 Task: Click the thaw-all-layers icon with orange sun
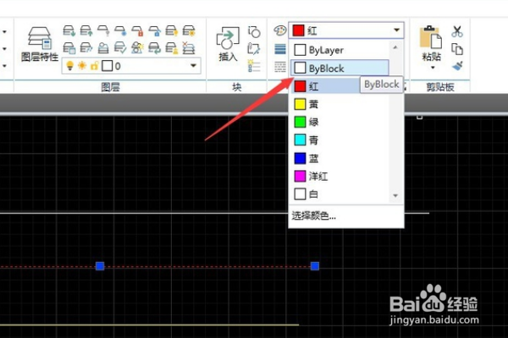coord(189,31)
